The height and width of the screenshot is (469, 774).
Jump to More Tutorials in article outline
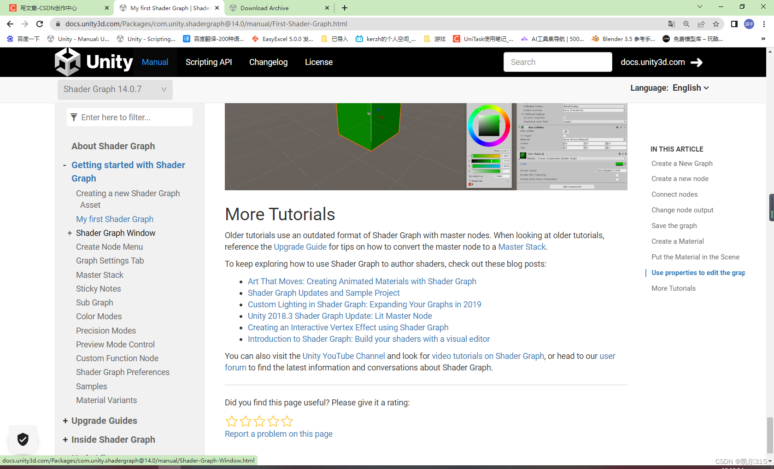click(x=674, y=288)
